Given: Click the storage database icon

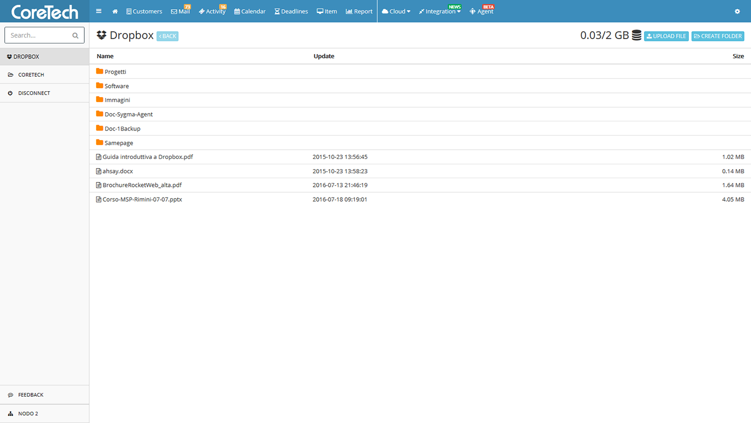Looking at the screenshot, I should coord(637,35).
